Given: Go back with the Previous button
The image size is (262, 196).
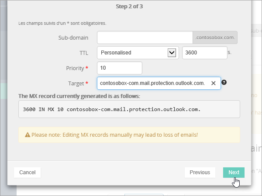Looking at the screenshot, I should tap(200, 172).
